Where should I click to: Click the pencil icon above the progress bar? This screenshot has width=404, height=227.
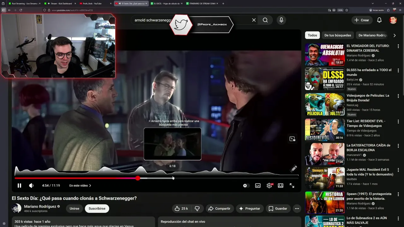(x=294, y=168)
